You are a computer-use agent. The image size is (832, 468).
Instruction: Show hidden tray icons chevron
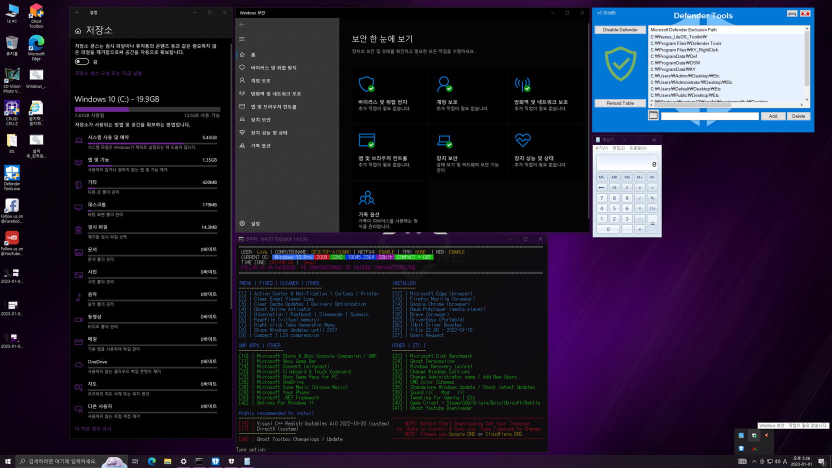click(754, 461)
